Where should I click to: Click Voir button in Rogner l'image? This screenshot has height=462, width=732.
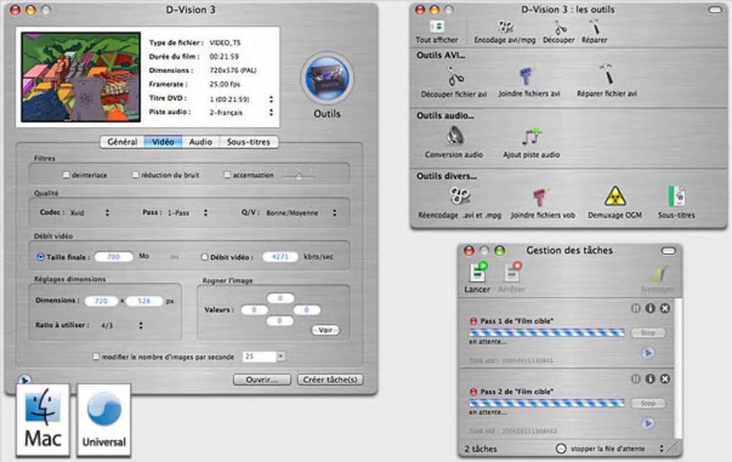pos(325,330)
